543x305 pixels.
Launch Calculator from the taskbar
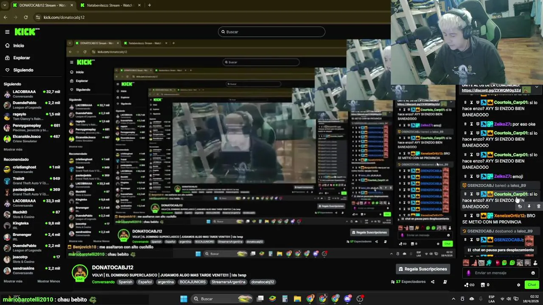click(285, 299)
